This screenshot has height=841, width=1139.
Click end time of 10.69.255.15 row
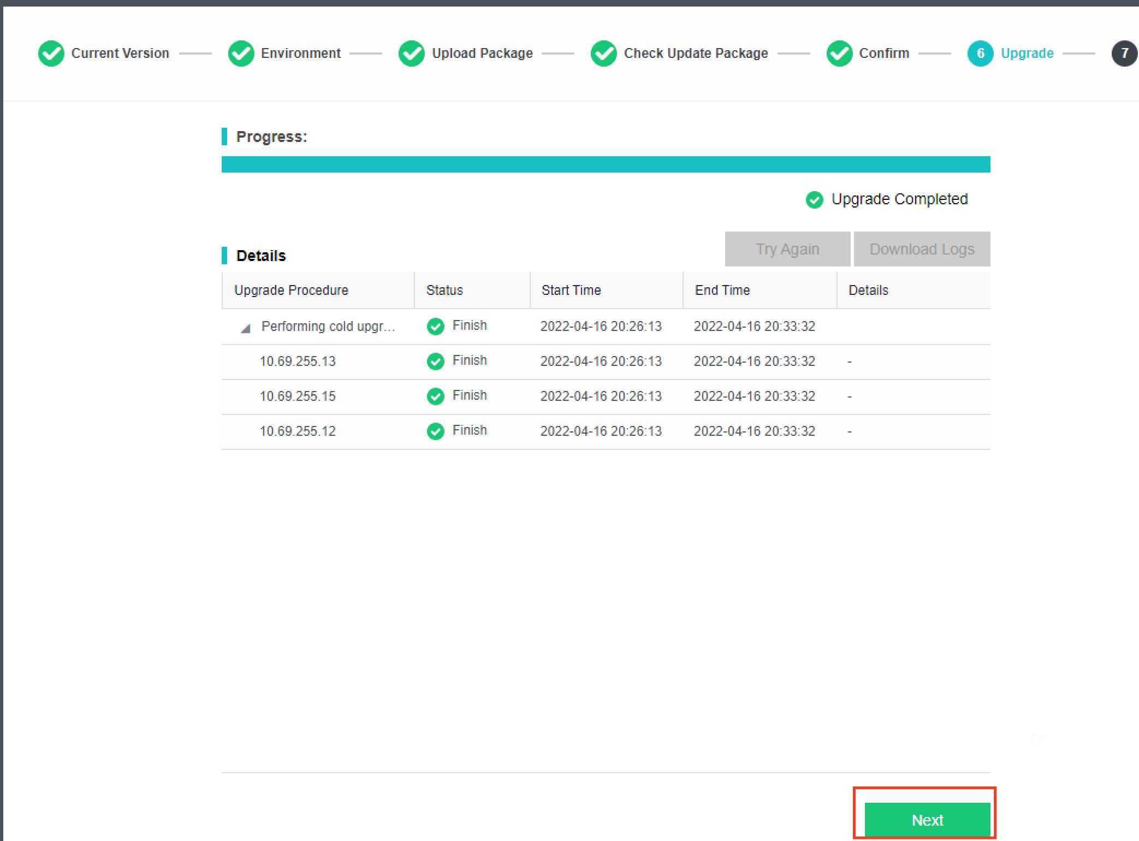point(754,396)
